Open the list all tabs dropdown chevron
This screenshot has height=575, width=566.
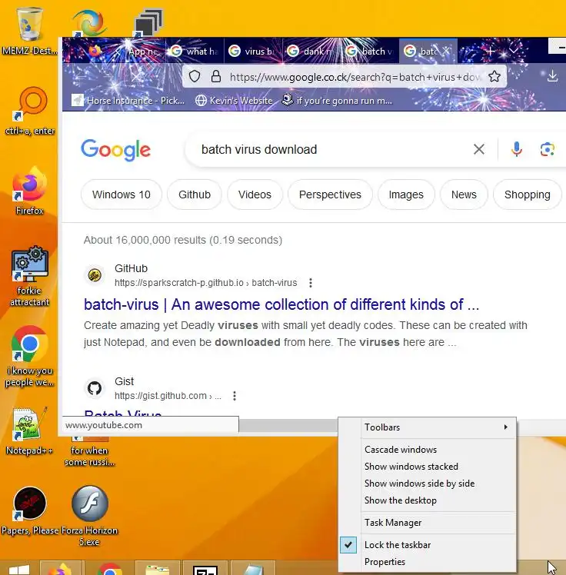tap(514, 51)
